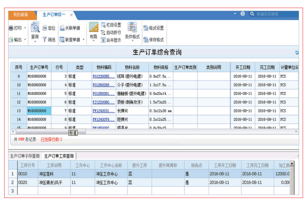
Task: Open the small dropdown arrow beside help icon
Action: [x=235, y=14]
